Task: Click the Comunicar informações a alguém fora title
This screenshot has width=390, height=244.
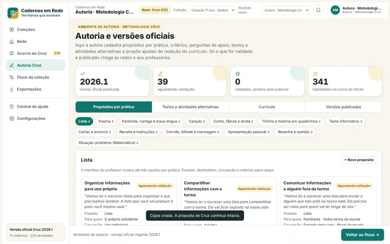Action: coord(307,186)
